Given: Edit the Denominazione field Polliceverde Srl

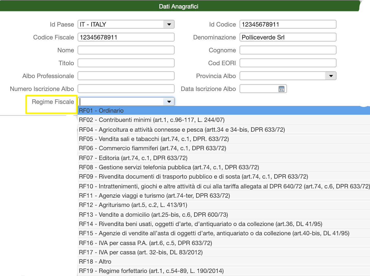Looking at the screenshot, I should 288,37.
